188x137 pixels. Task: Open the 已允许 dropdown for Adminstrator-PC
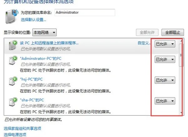point(165,59)
